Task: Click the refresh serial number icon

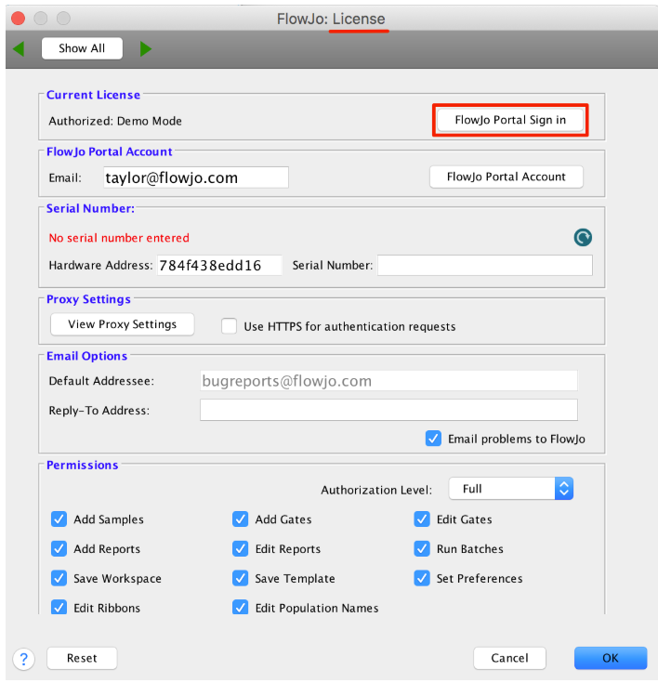Action: 583,237
